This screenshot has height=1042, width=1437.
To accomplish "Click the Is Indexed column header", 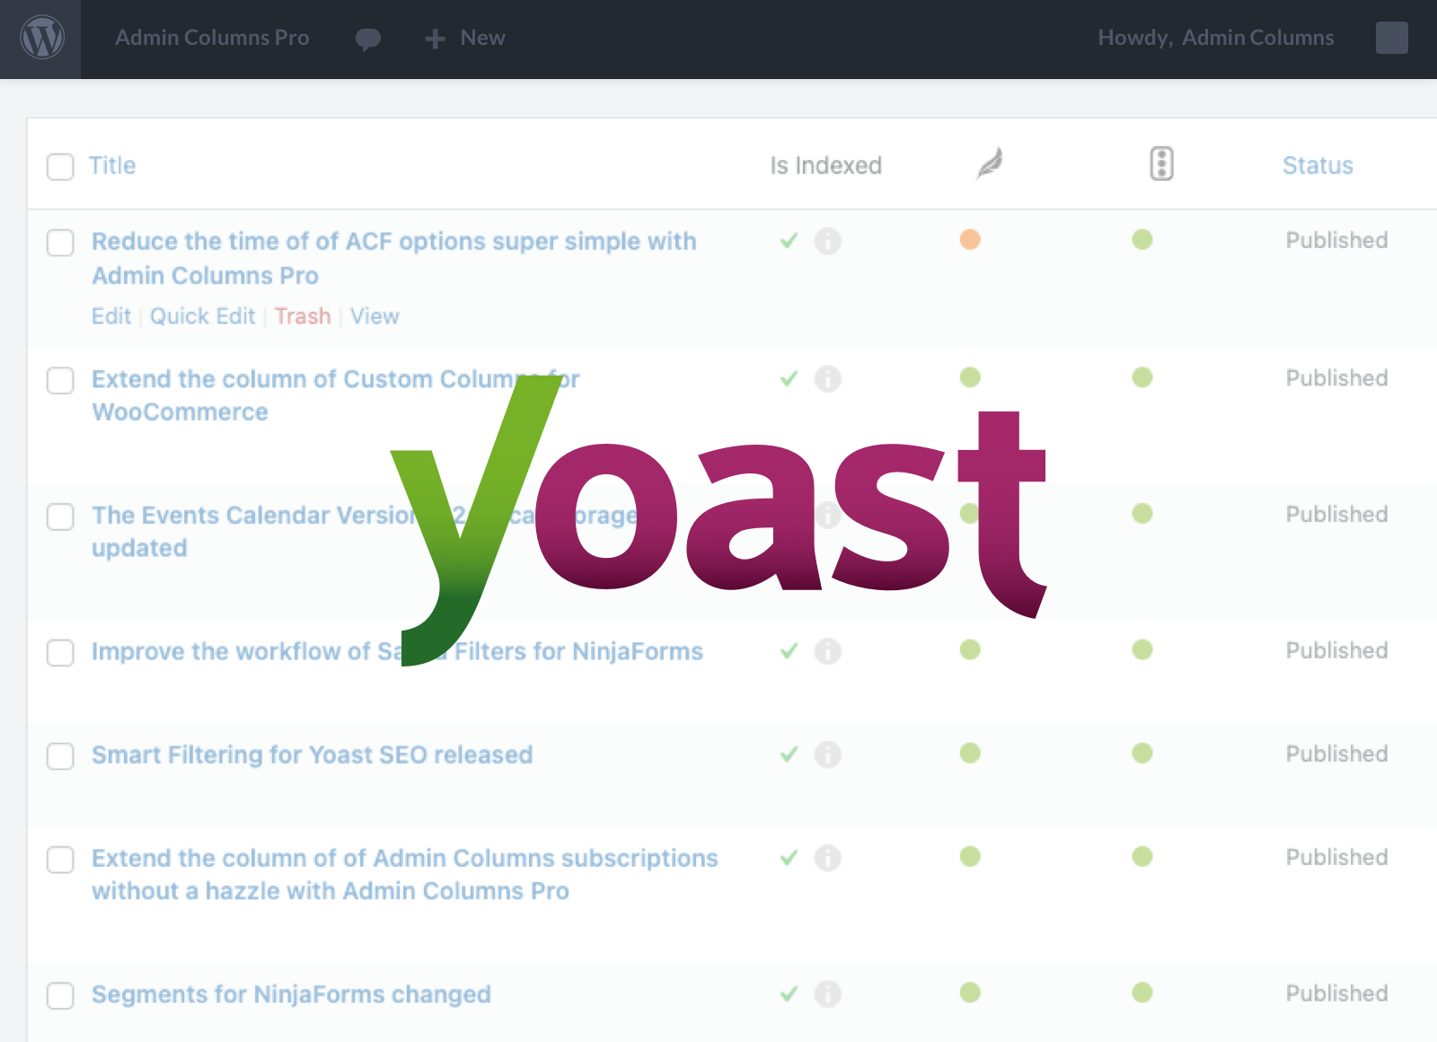I will pos(826,165).
